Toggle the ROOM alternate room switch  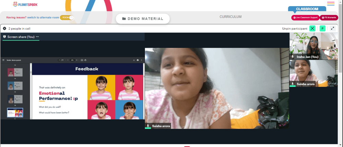point(67,17)
